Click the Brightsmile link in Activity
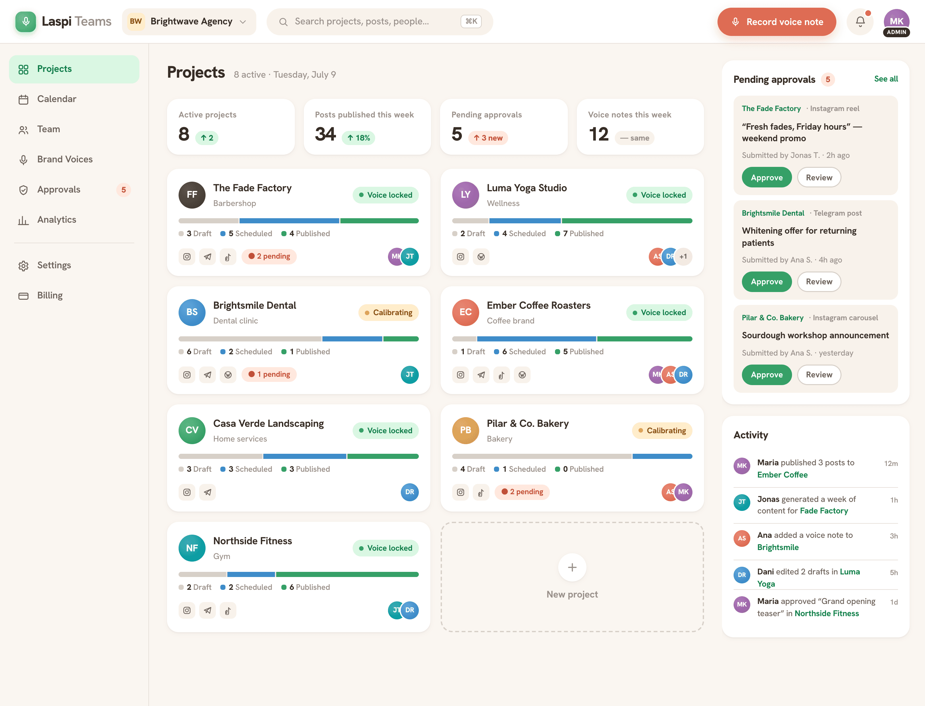The image size is (925, 706). pos(778,547)
